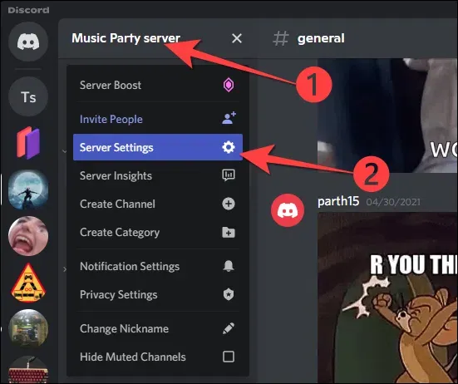Viewport: 458px width, 384px height.
Task: Open Server Insights menu entry
Action: 158,175
